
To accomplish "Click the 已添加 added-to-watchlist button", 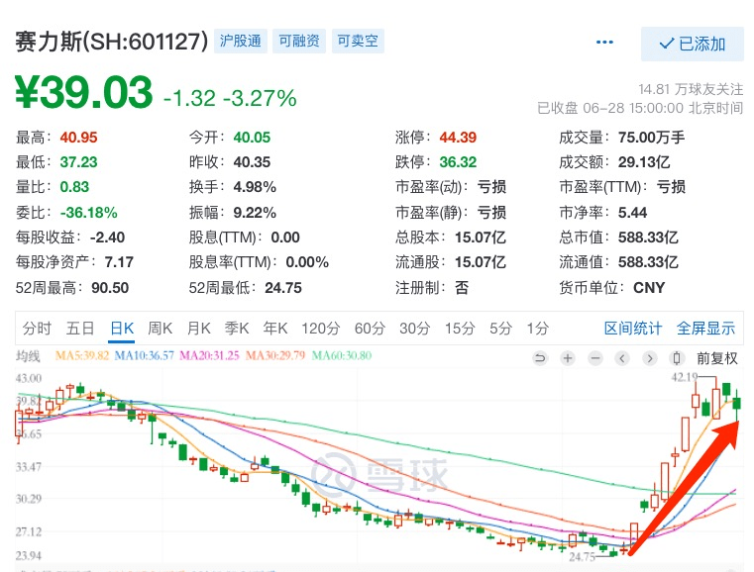I will coord(692,44).
